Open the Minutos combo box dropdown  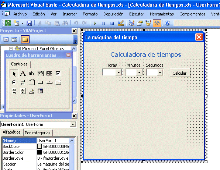139,72
